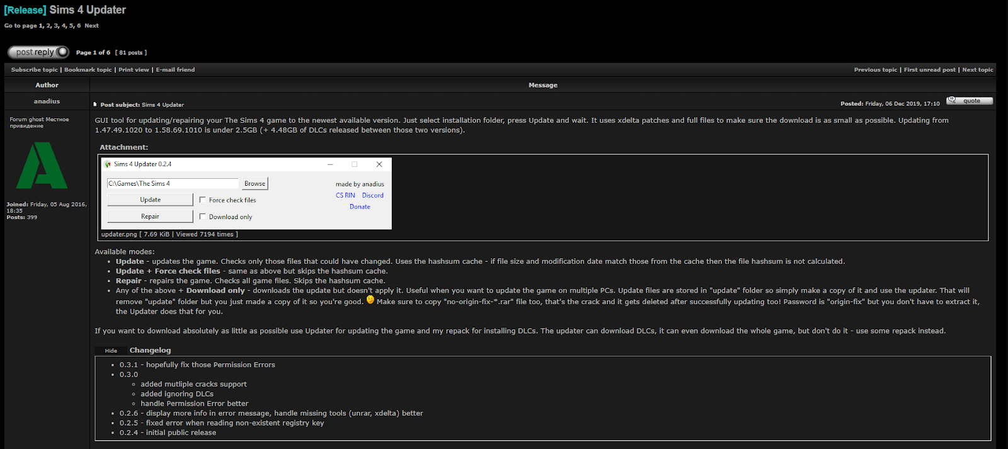1008x449 pixels.
Task: Click the '0.2.4 - initial public release' entry
Action: tap(168, 433)
